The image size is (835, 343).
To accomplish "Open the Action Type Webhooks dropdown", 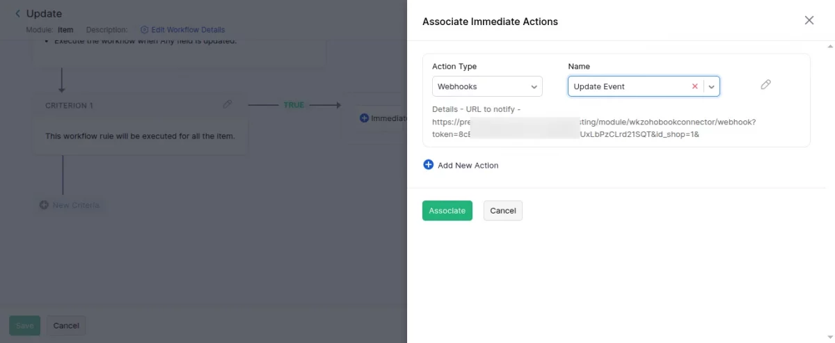I will 487,86.
